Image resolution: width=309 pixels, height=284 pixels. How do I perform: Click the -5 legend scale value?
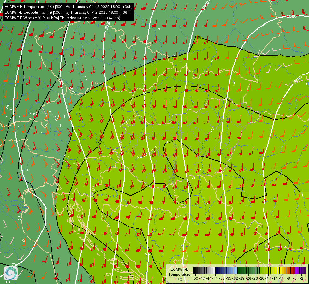click(x=295, y=278)
